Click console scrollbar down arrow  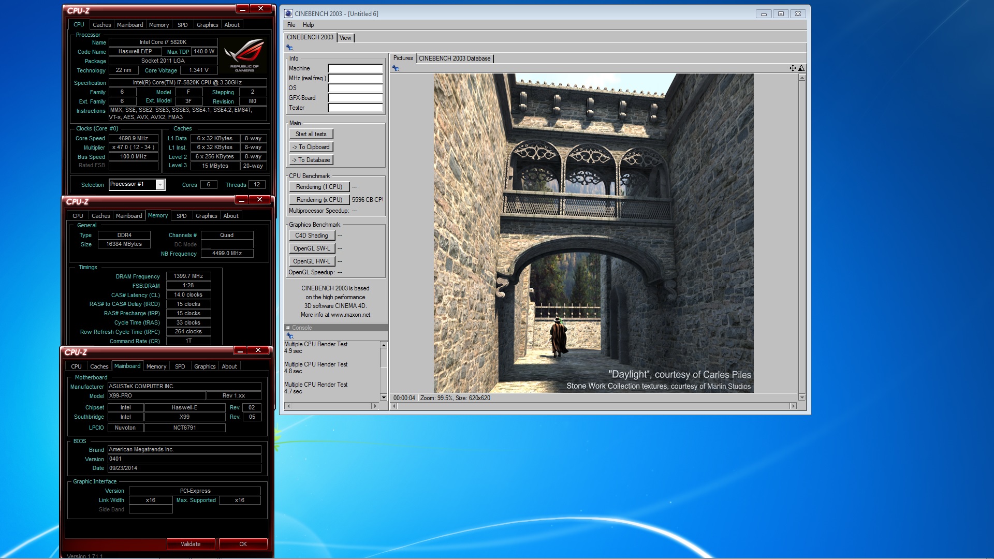(x=384, y=398)
